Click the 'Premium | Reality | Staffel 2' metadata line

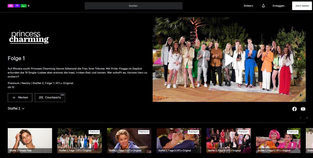pos(41,83)
